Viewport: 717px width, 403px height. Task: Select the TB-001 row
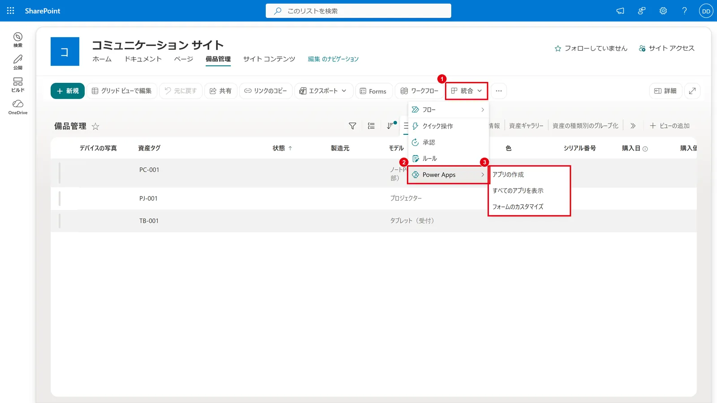pos(373,221)
